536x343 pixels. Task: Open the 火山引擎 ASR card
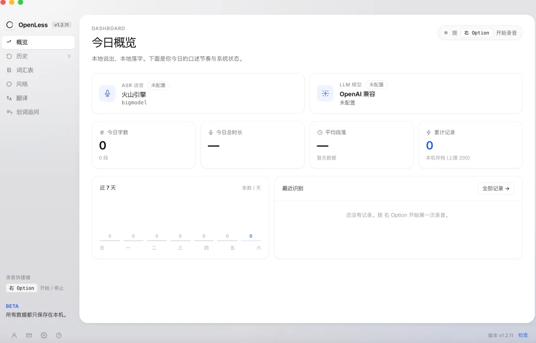point(198,94)
